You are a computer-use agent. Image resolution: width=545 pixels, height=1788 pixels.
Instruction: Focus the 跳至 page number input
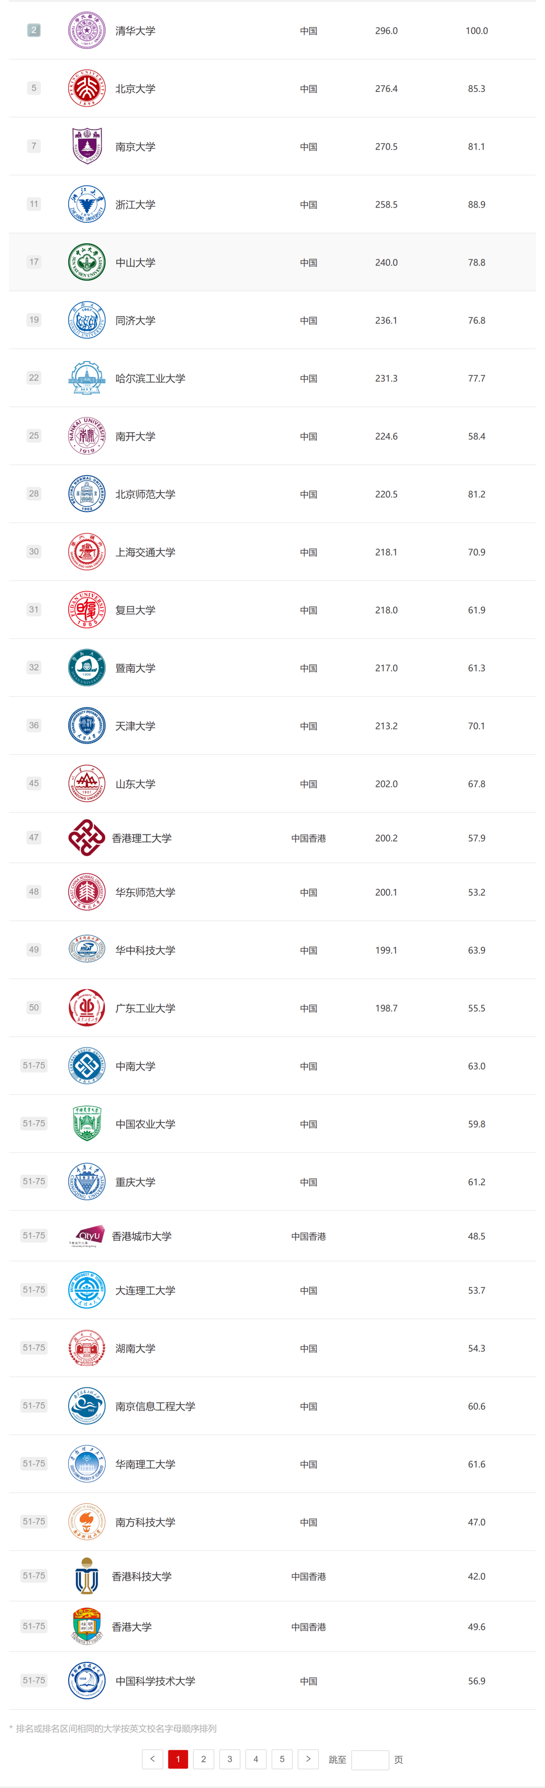369,1760
